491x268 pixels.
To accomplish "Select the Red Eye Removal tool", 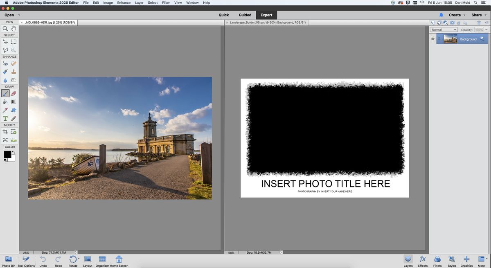I will 5,63.
